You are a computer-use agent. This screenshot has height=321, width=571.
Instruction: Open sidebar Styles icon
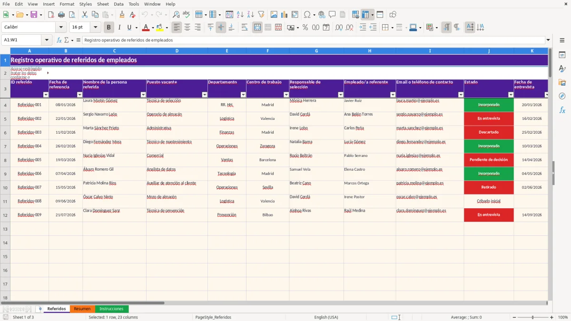[x=562, y=69]
